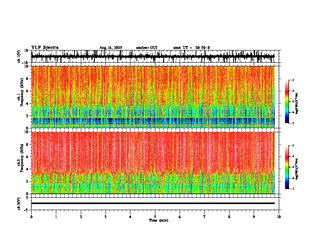This screenshot has height=243, width=314.
Task: Click time axis tick label "2"
Action: [81, 217]
